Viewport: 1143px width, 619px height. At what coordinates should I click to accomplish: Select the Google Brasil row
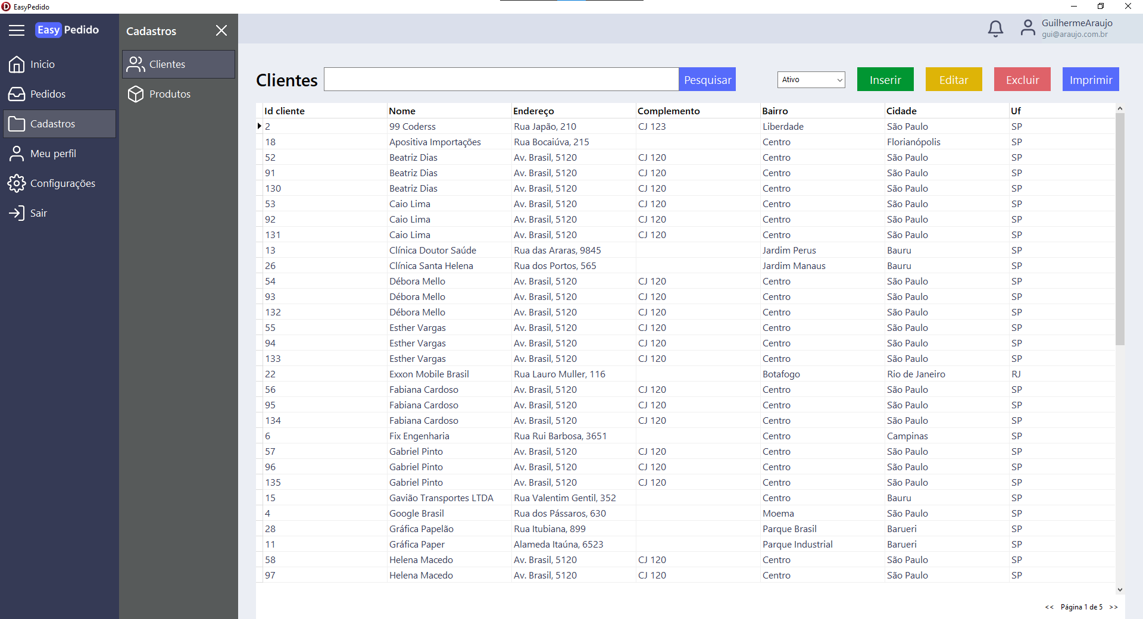(685, 513)
